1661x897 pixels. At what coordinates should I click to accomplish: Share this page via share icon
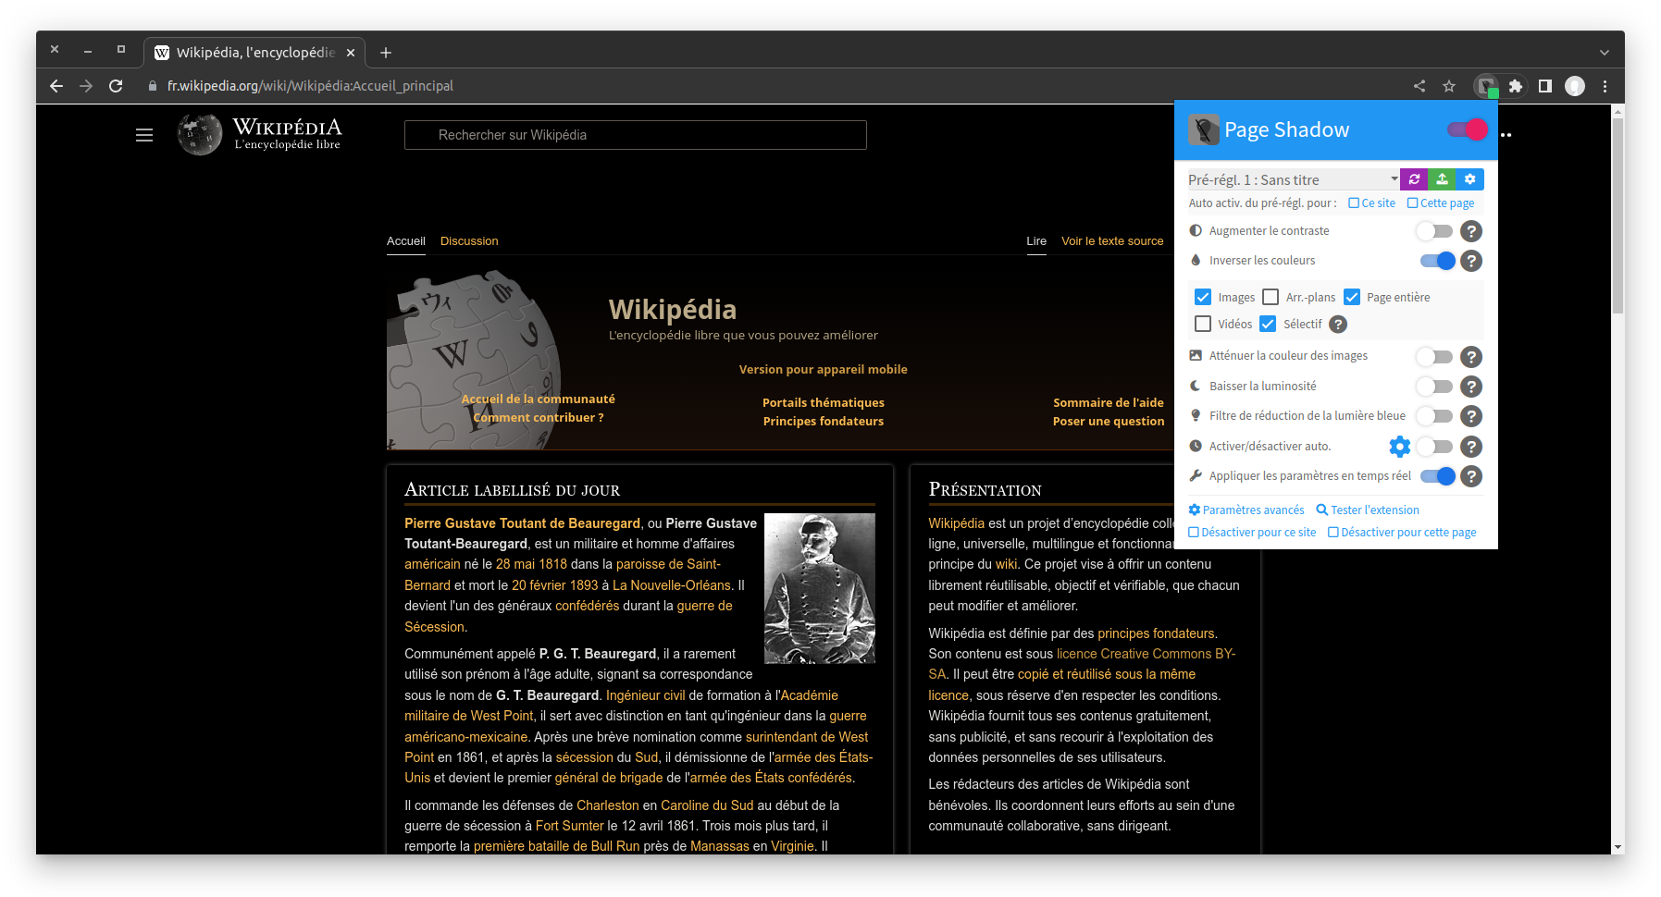(1419, 86)
